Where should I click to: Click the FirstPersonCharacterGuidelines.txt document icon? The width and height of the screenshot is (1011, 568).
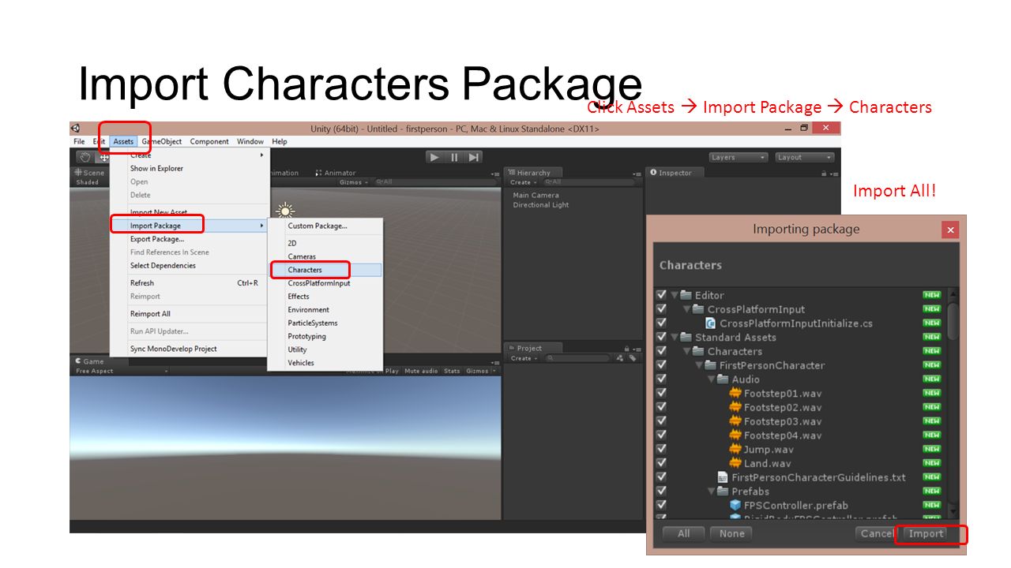pyautogui.click(x=723, y=477)
